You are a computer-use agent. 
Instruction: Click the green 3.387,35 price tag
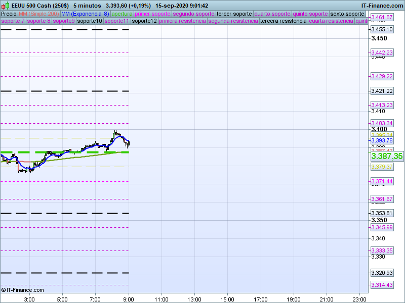coord(387,157)
